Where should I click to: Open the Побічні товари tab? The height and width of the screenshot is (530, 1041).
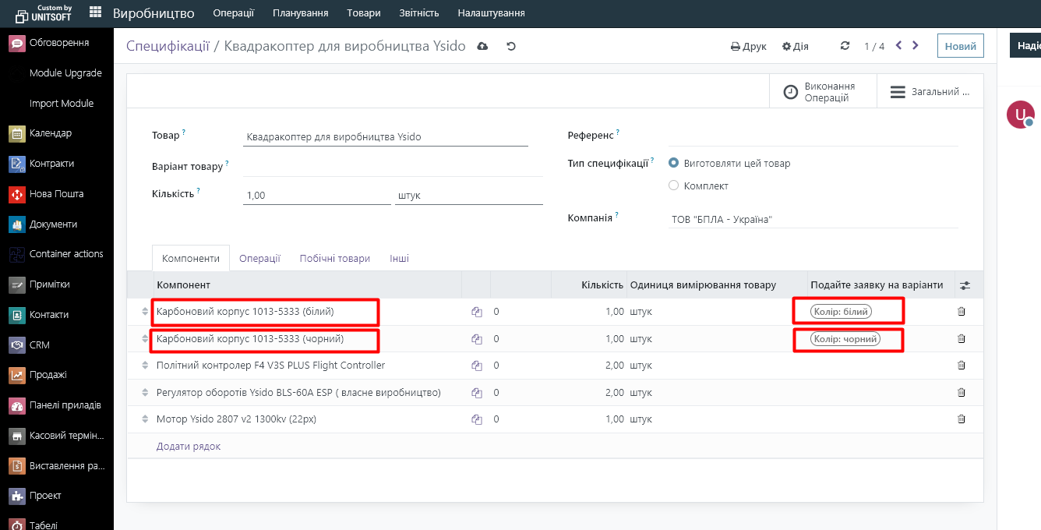[x=334, y=259]
